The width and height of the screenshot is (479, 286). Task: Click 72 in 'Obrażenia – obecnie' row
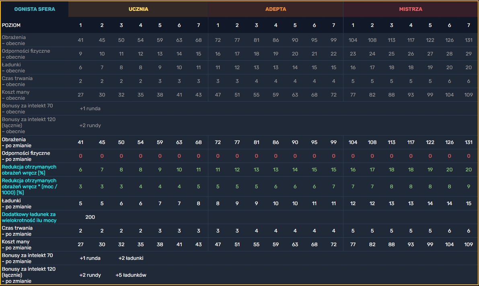[x=218, y=40]
